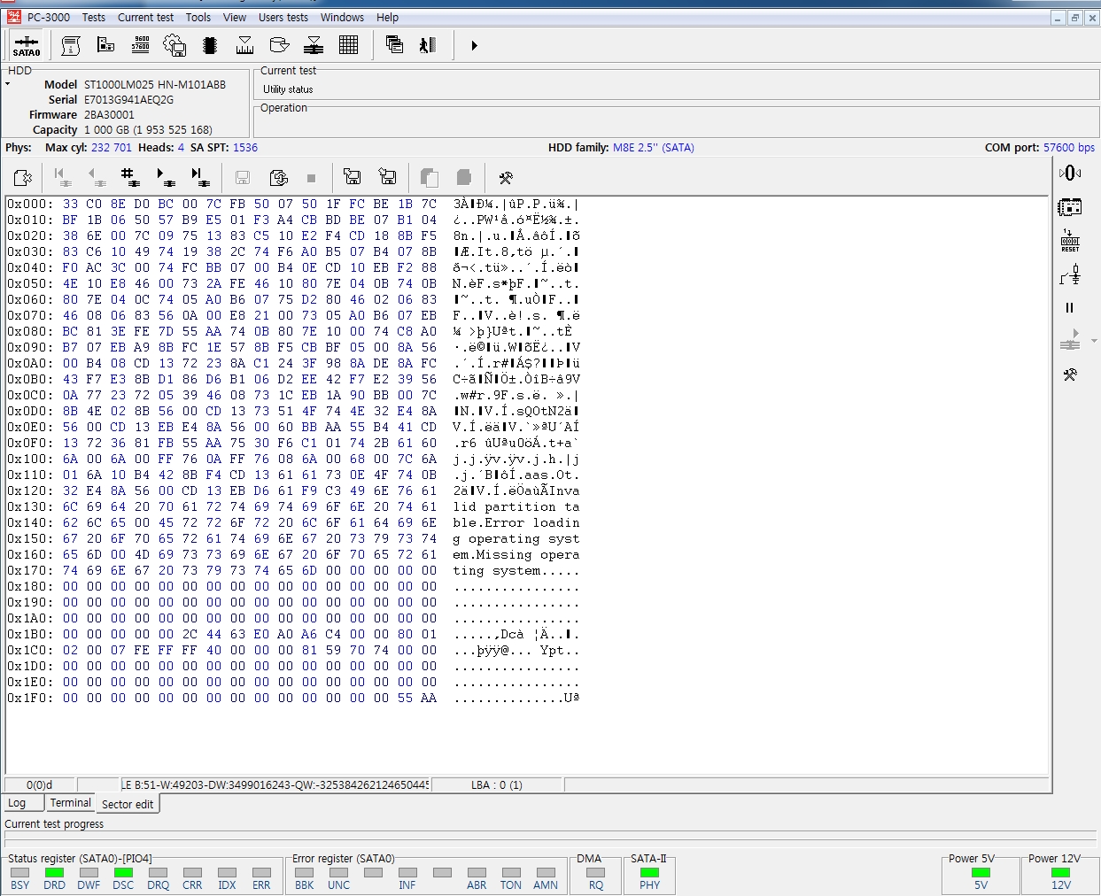Click the go-to-sector hash icon
The image size is (1101, 896).
coord(129,177)
